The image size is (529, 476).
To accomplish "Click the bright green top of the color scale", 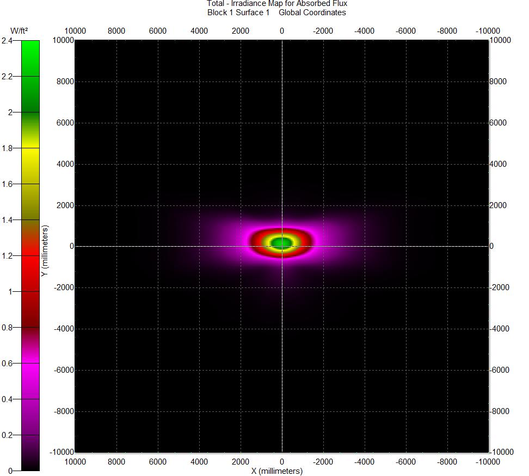I will coord(30,48).
